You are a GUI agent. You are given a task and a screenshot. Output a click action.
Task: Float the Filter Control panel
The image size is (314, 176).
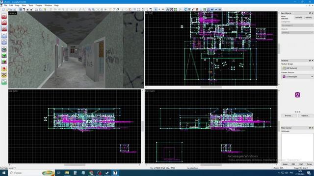(x=310, y=128)
